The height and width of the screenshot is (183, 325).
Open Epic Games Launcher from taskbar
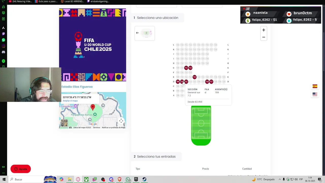[x=136, y=179]
